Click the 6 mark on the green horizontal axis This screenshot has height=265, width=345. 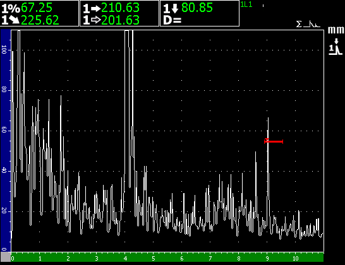point(182,259)
